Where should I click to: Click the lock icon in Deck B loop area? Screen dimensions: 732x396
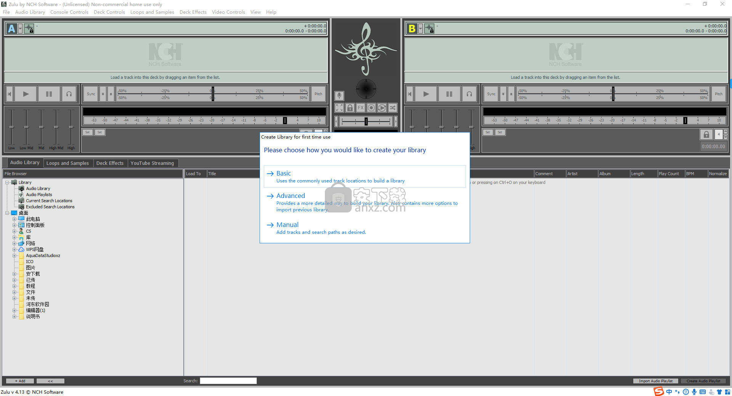pos(706,134)
